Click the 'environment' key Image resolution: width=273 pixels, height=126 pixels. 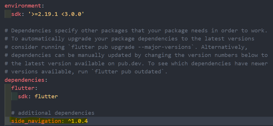[23, 6]
